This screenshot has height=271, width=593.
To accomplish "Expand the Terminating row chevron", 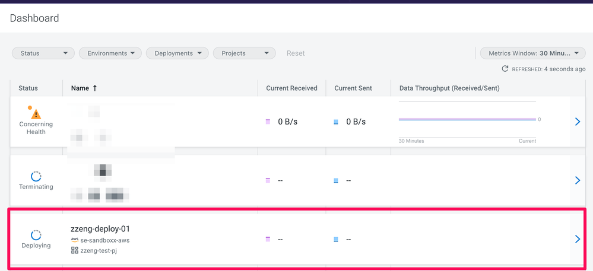I will click(577, 180).
